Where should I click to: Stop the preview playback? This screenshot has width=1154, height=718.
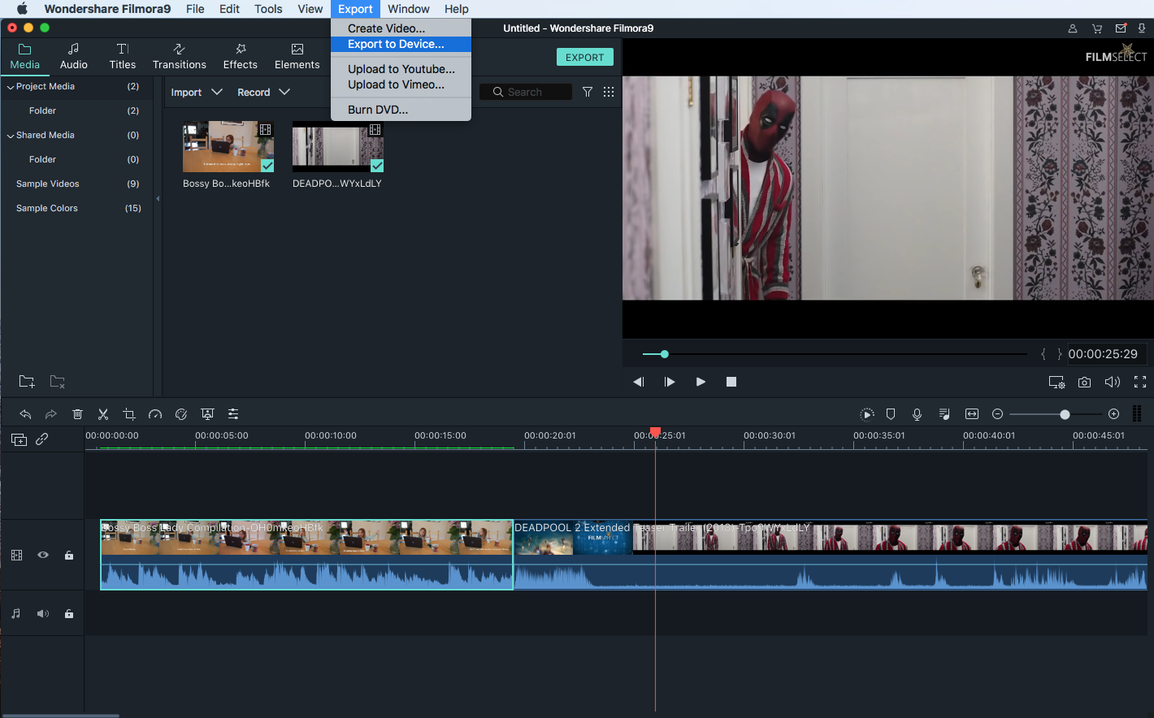coord(731,382)
